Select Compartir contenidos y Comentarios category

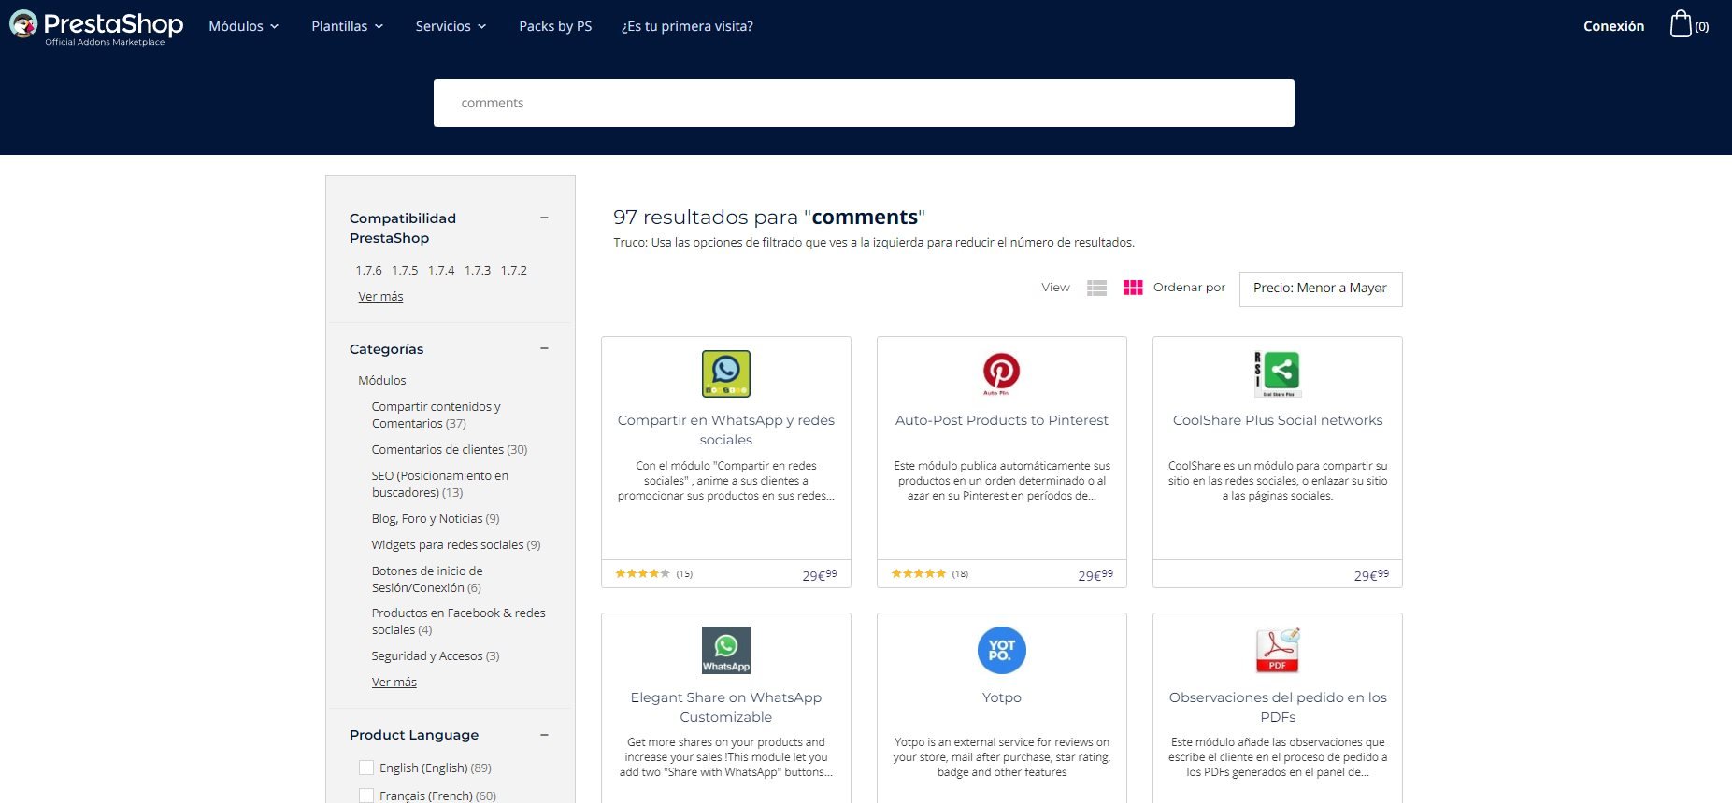pos(437,415)
